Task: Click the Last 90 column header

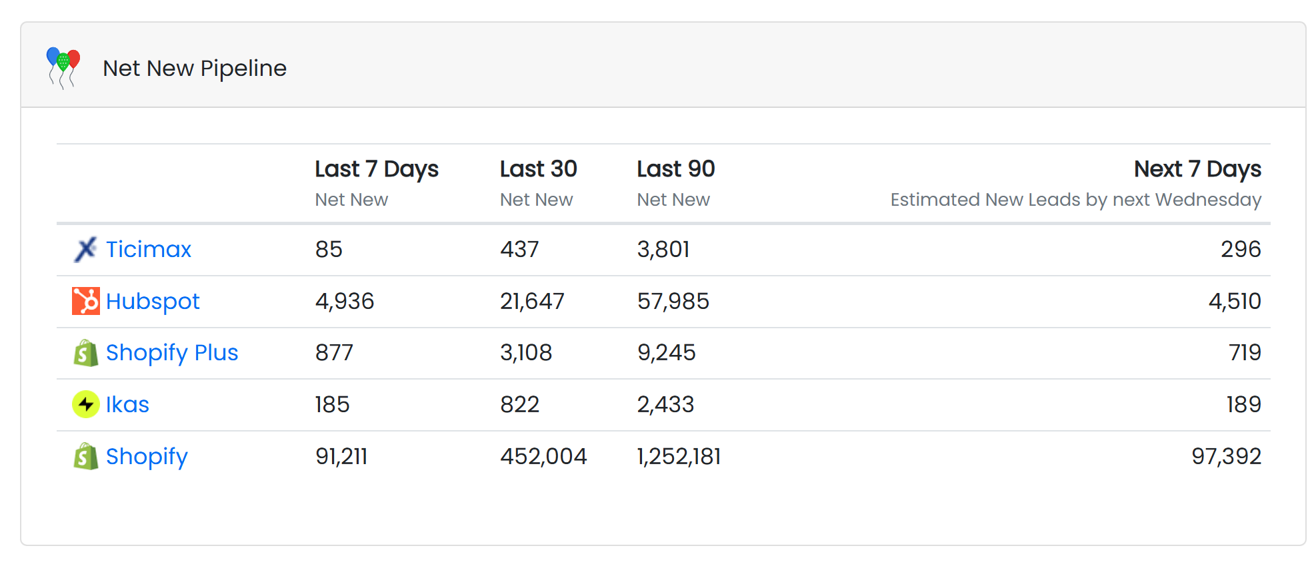Action: (x=675, y=169)
